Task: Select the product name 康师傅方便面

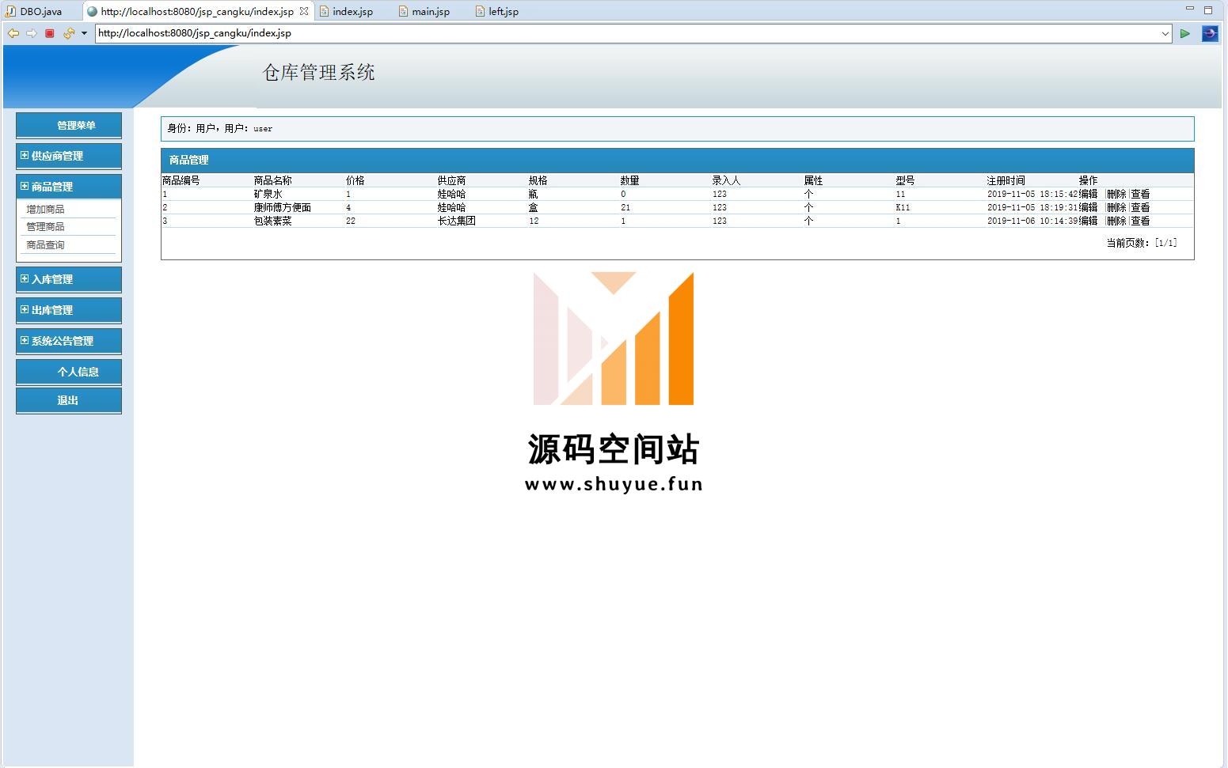Action: click(x=283, y=207)
